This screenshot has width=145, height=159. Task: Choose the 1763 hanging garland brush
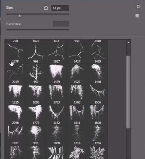[56, 111]
